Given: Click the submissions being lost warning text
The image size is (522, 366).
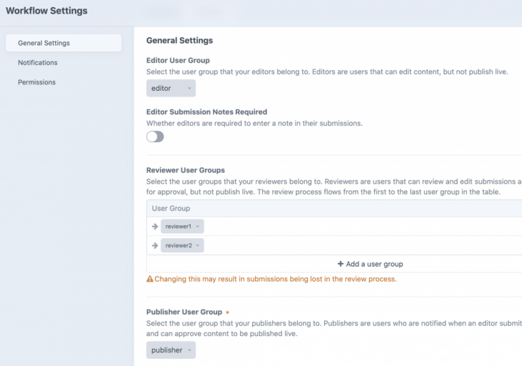Looking at the screenshot, I should click(x=276, y=279).
